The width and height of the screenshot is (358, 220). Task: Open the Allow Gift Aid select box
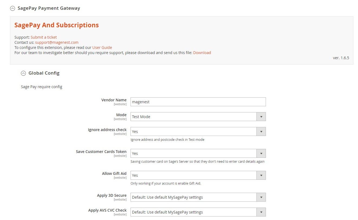pos(193,175)
